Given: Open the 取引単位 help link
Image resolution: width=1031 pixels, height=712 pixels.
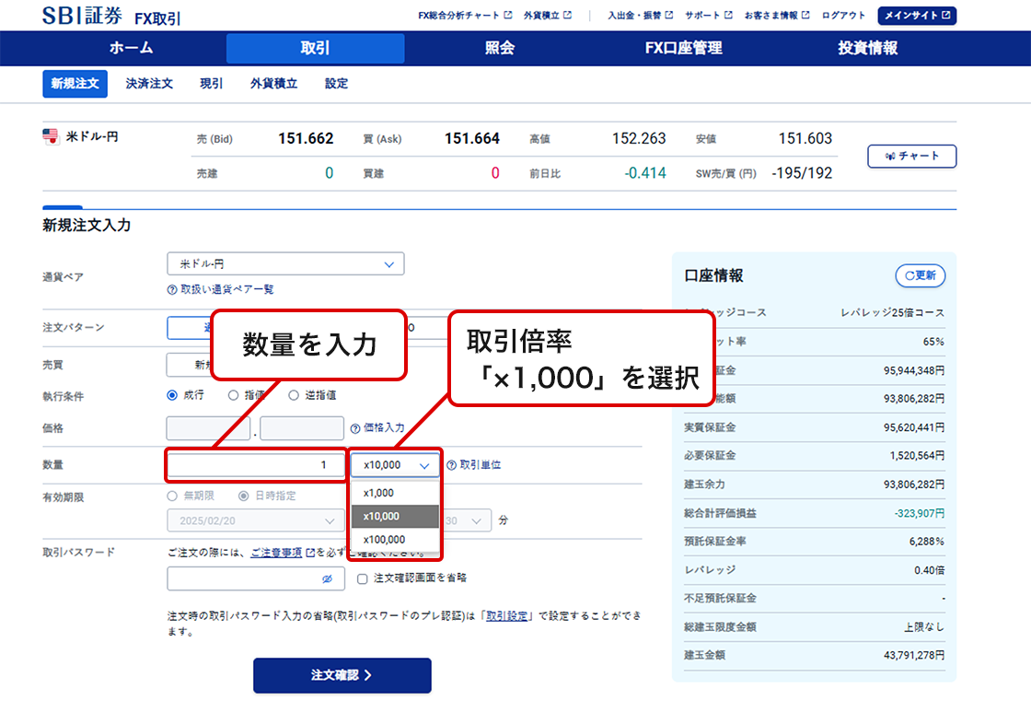Looking at the screenshot, I should tap(473, 465).
